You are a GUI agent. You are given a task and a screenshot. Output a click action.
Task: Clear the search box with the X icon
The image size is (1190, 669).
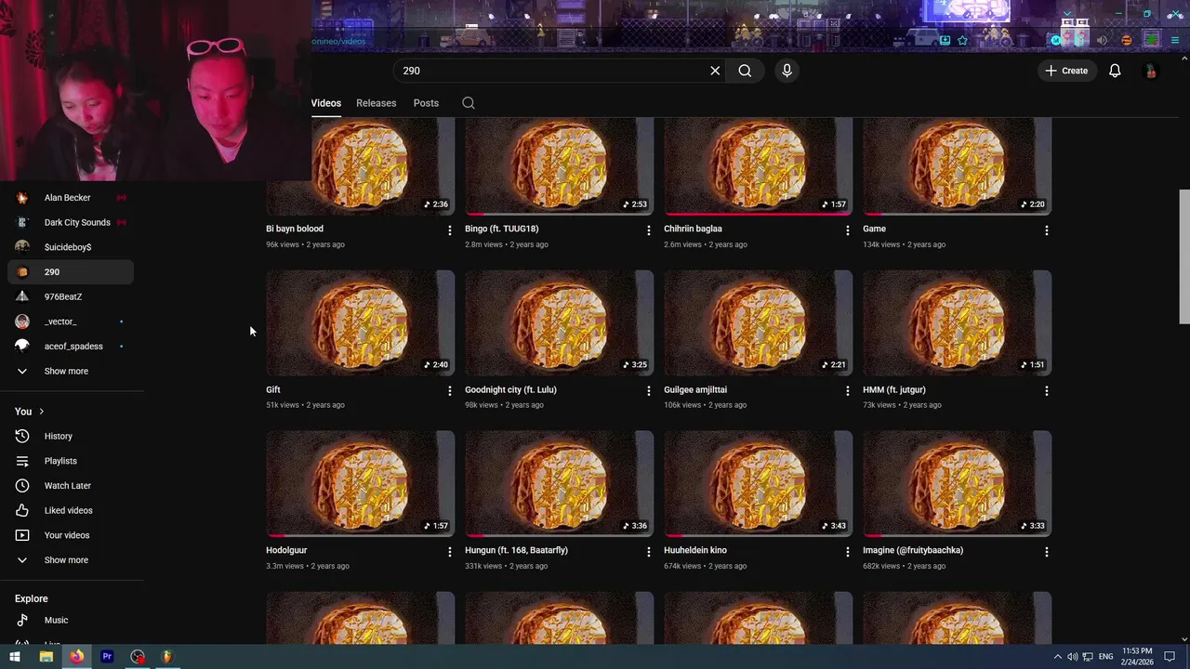tap(715, 71)
